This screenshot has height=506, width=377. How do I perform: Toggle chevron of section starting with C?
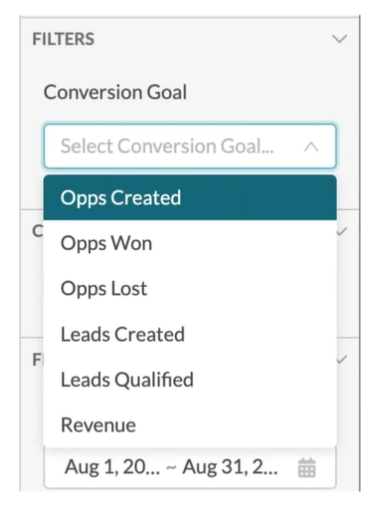342,231
